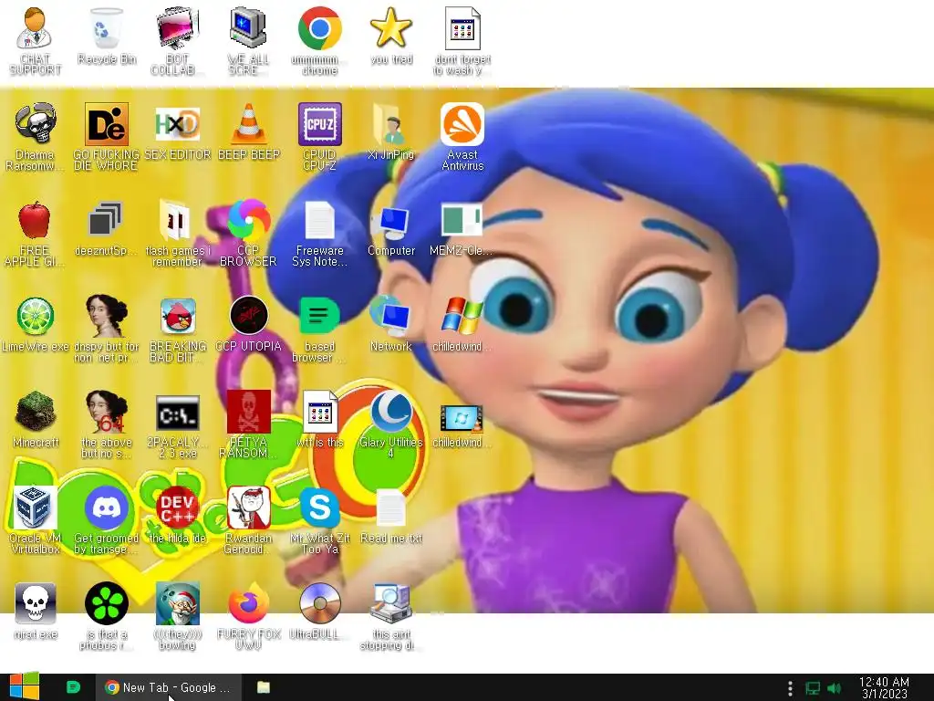
Task: Select the chilledwind... Windows flag icon
Action: tap(462, 323)
